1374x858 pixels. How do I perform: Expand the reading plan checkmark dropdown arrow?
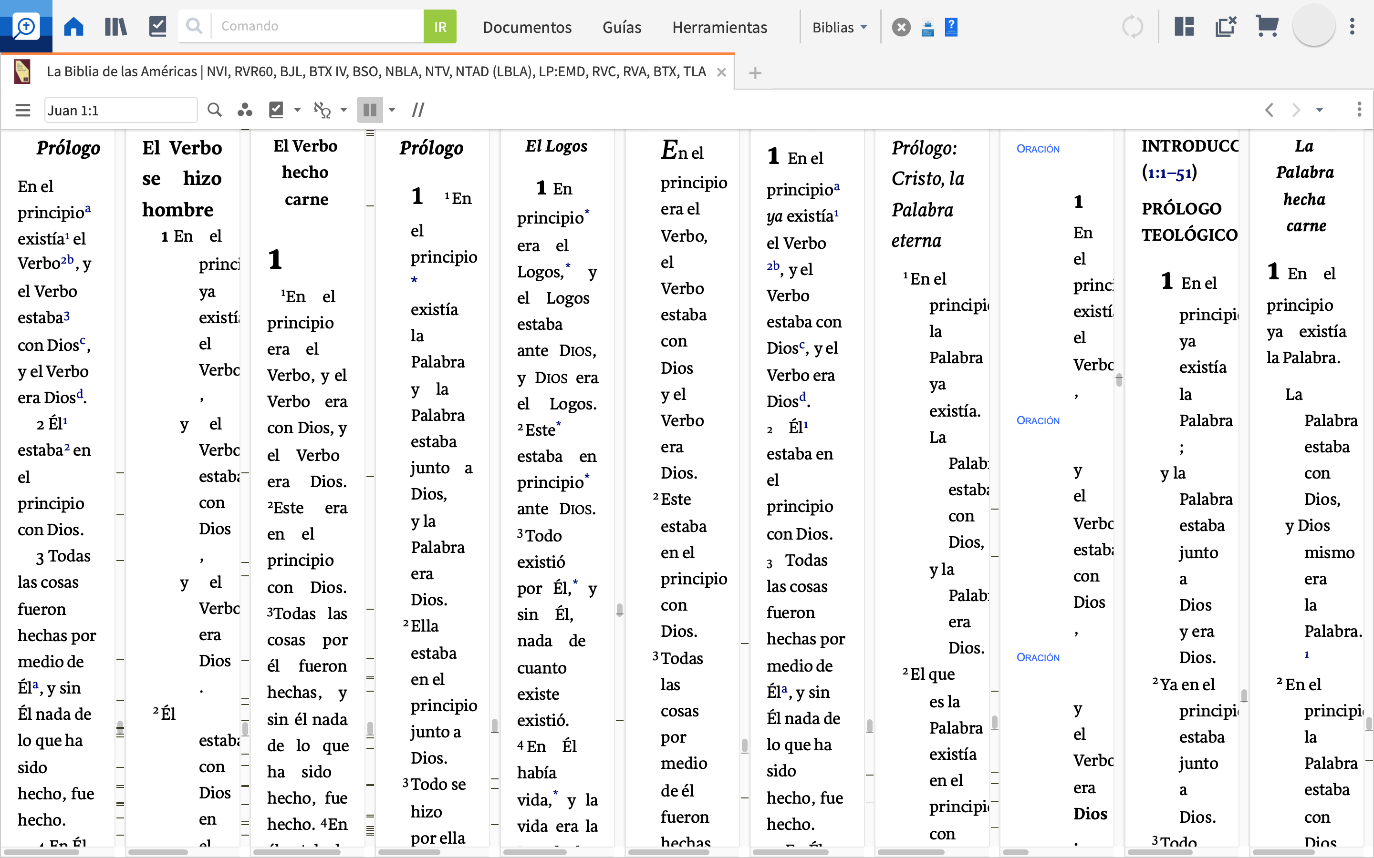pyautogui.click(x=297, y=110)
